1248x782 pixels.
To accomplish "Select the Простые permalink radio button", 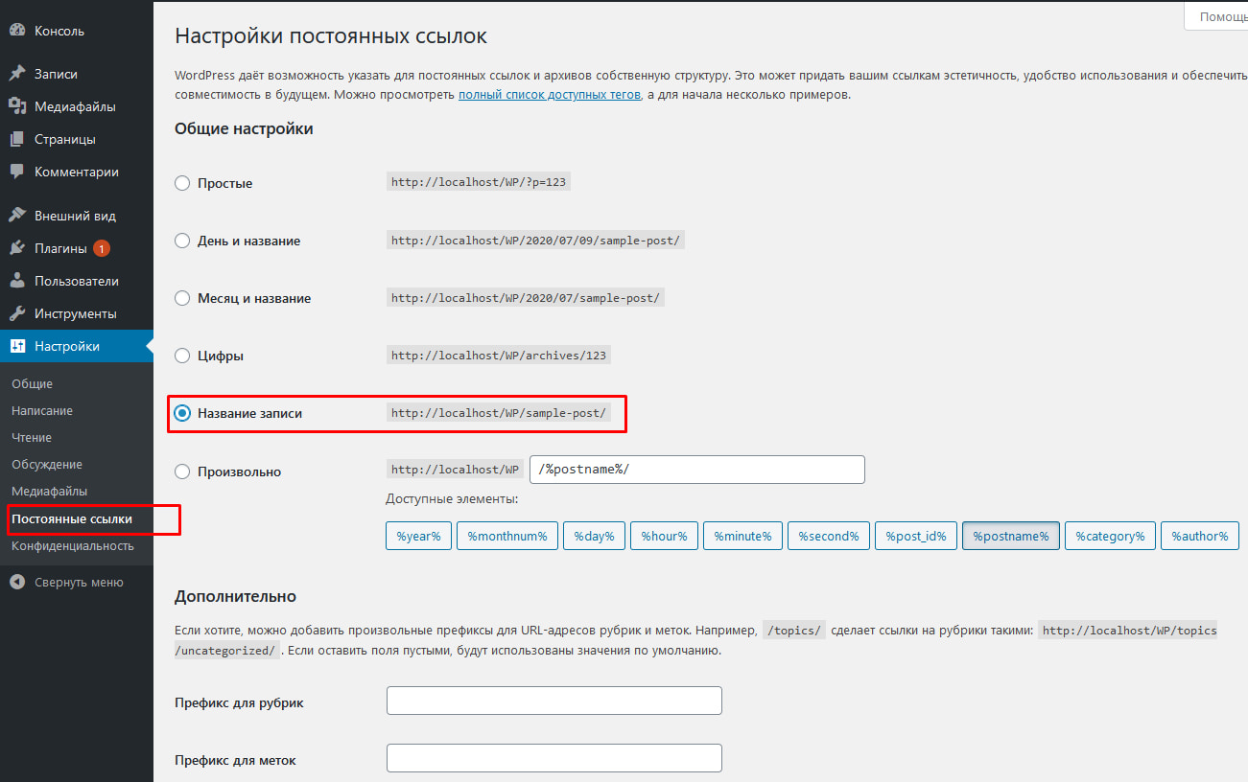I will click(182, 183).
